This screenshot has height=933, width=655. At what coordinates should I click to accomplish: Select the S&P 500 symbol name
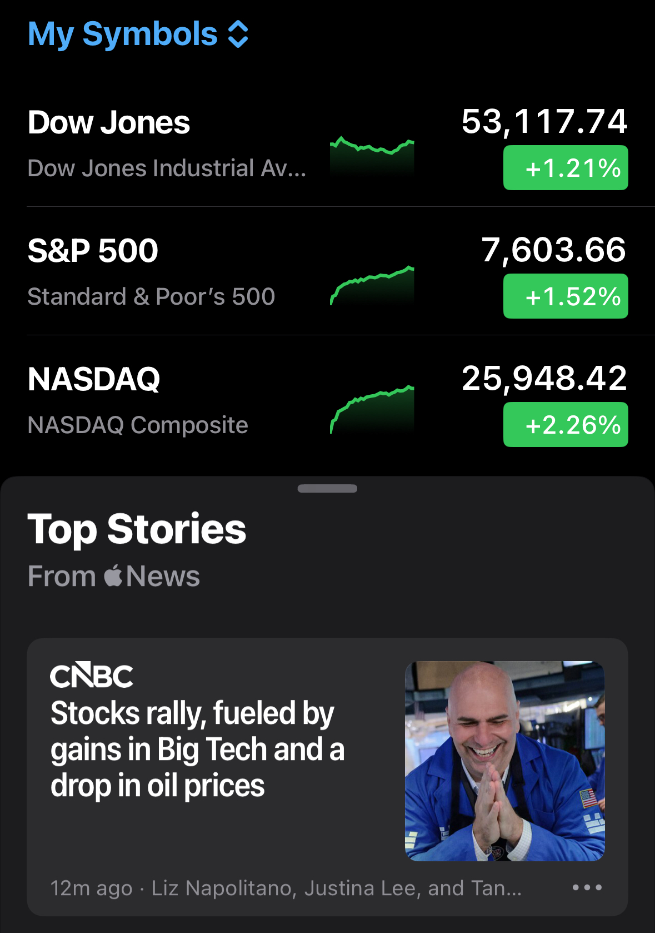[93, 251]
